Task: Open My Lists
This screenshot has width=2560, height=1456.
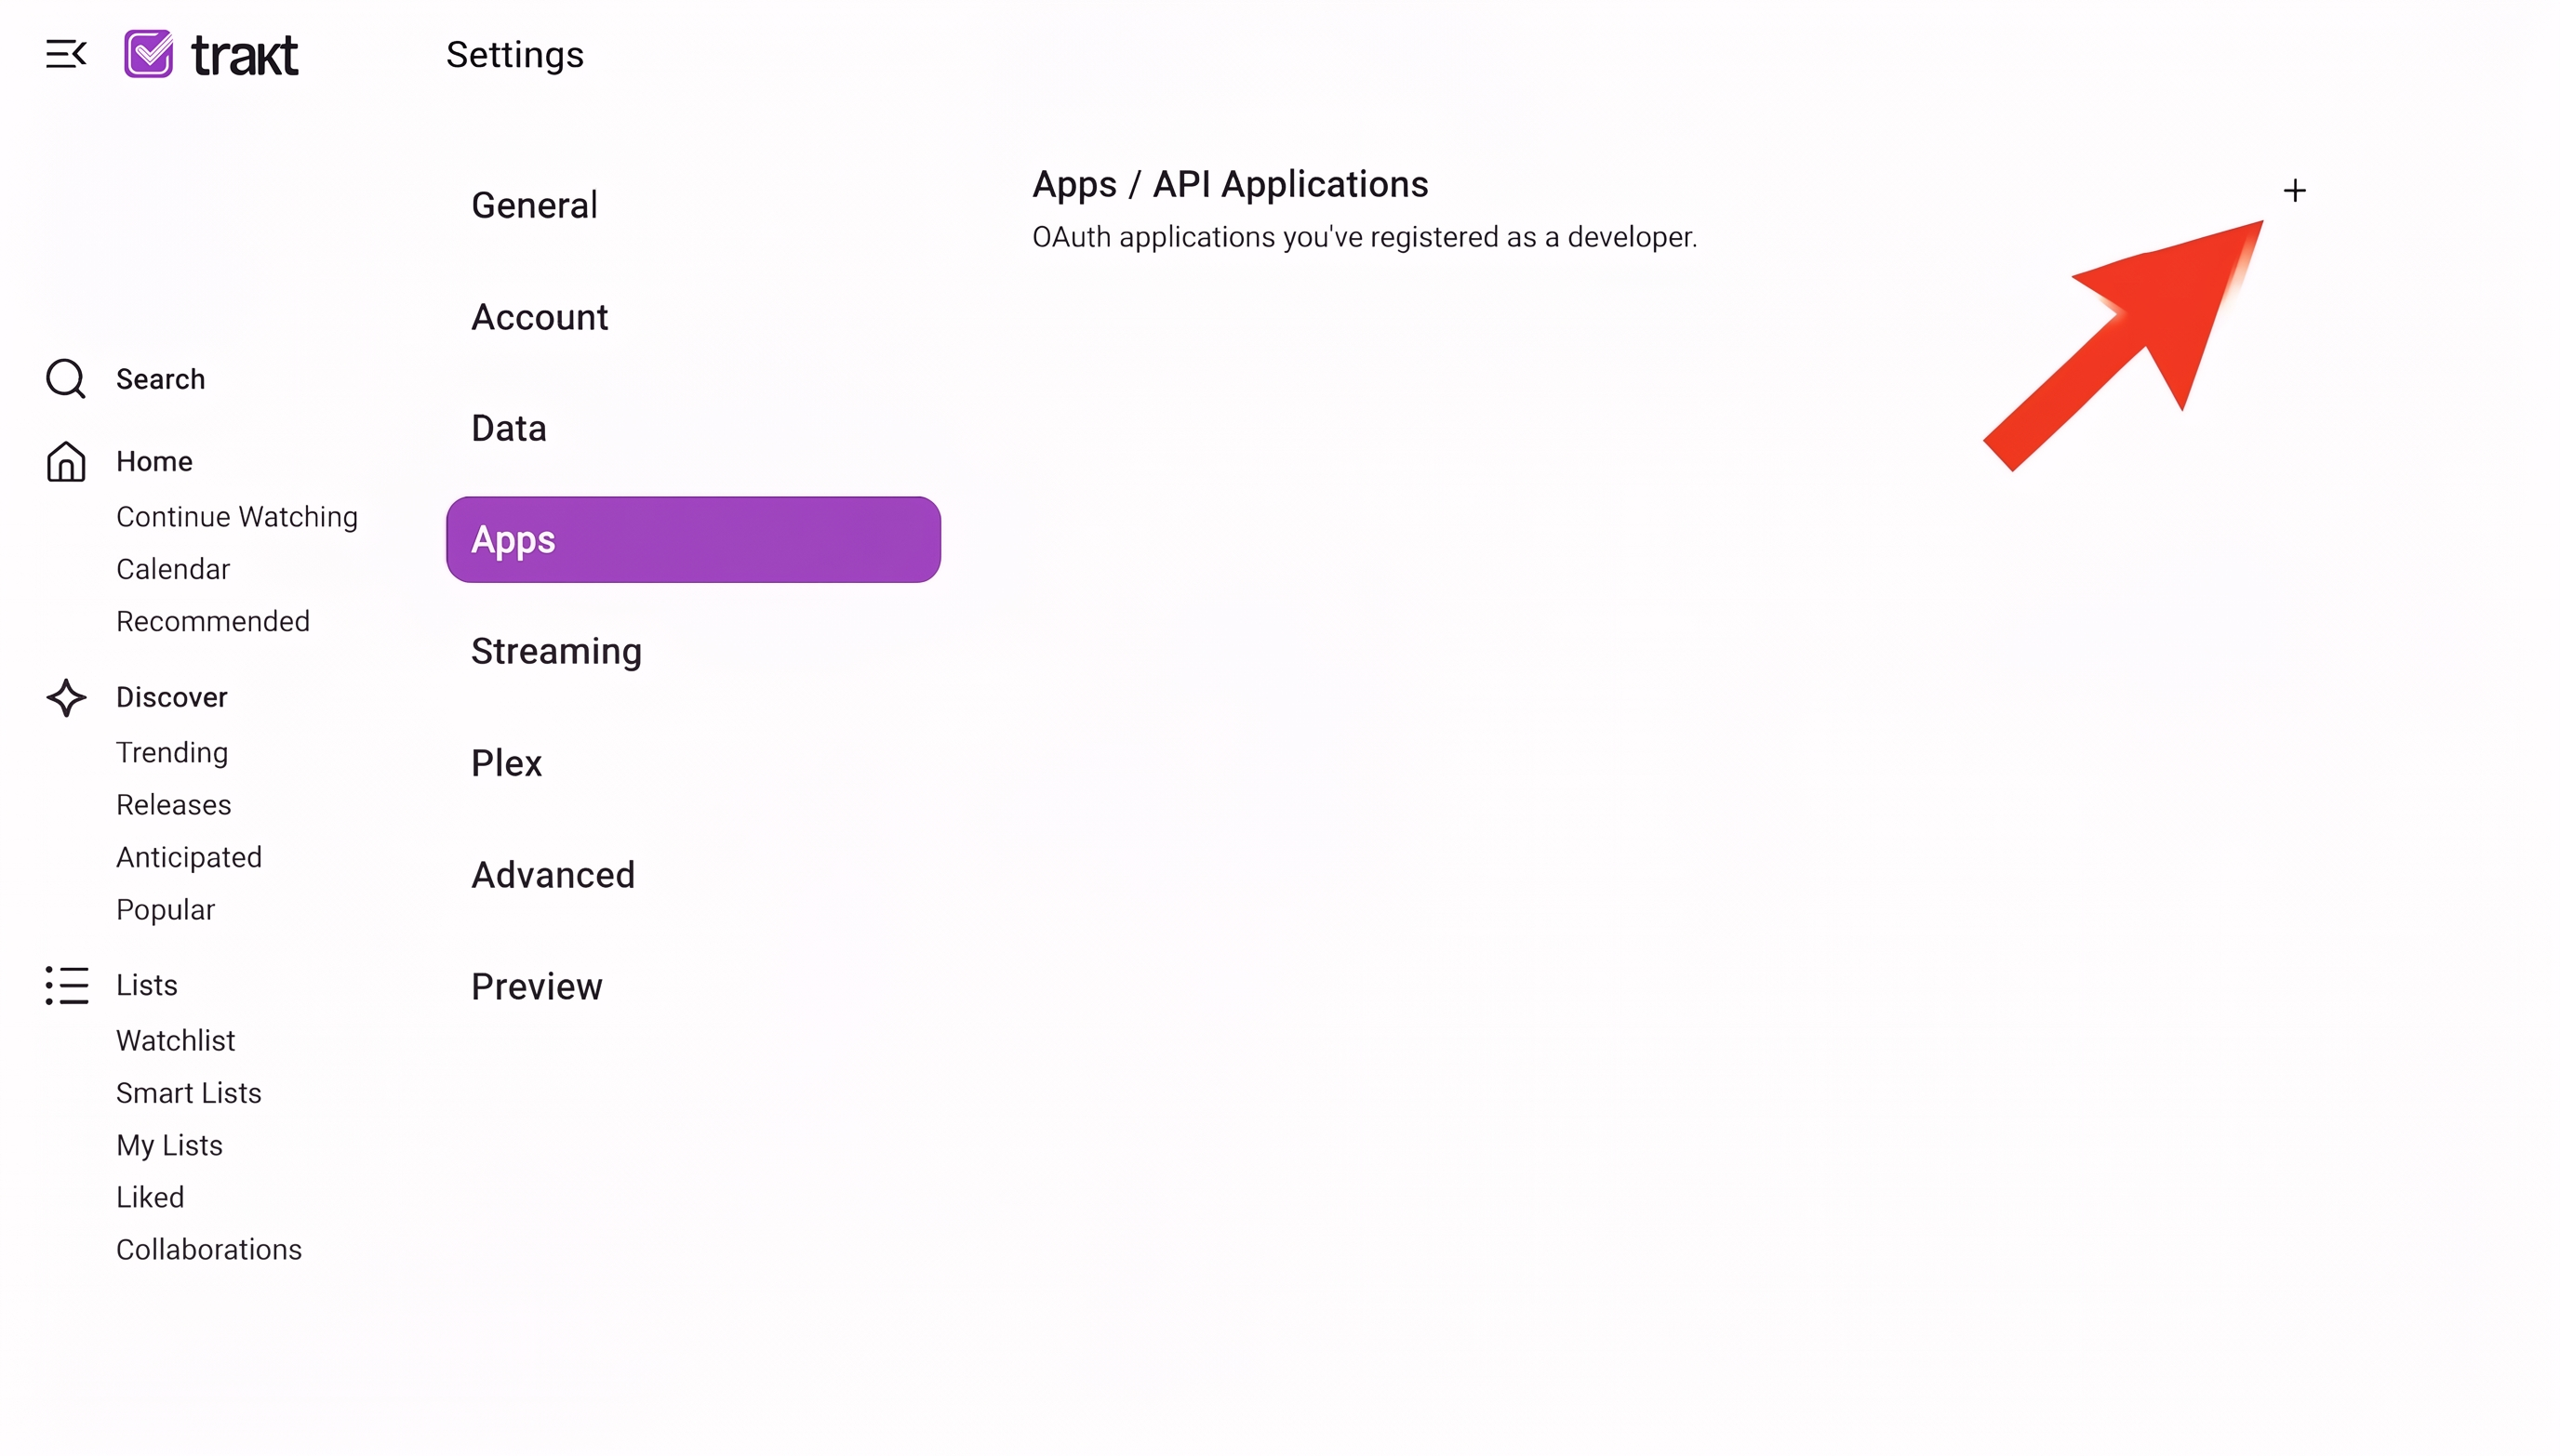Action: click(169, 1146)
